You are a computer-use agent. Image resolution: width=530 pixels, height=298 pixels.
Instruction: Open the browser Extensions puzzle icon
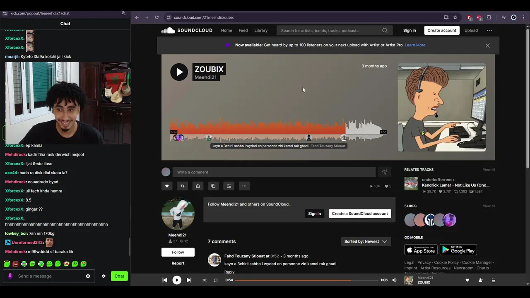(489, 17)
